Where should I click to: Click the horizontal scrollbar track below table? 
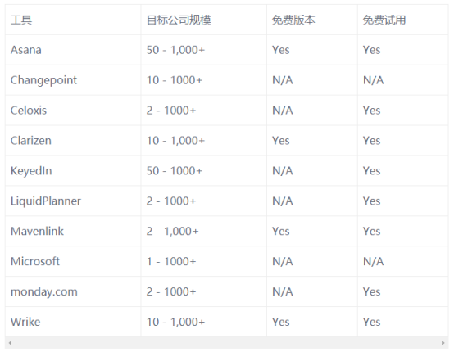[x=227, y=343]
